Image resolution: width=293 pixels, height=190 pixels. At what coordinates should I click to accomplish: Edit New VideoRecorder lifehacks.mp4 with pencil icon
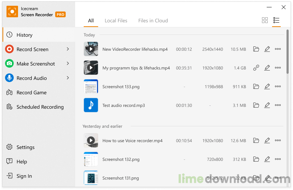coord(267,49)
